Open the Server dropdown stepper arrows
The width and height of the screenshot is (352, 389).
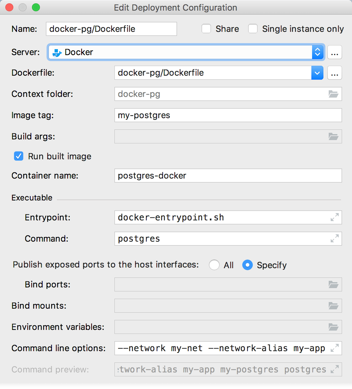pos(317,52)
